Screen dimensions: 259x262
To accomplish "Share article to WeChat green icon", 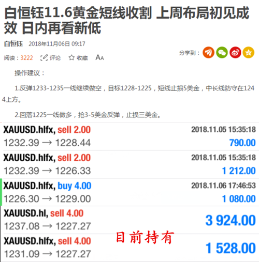I will point(222,53).
